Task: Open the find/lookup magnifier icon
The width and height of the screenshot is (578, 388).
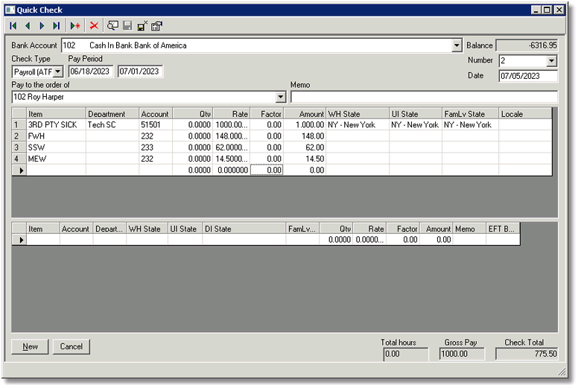Action: pyautogui.click(x=112, y=25)
